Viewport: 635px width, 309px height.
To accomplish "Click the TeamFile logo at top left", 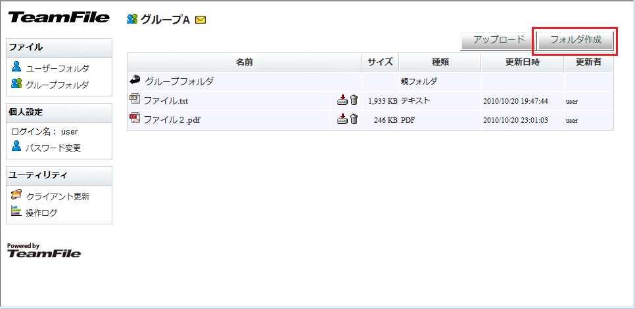I will (59, 18).
